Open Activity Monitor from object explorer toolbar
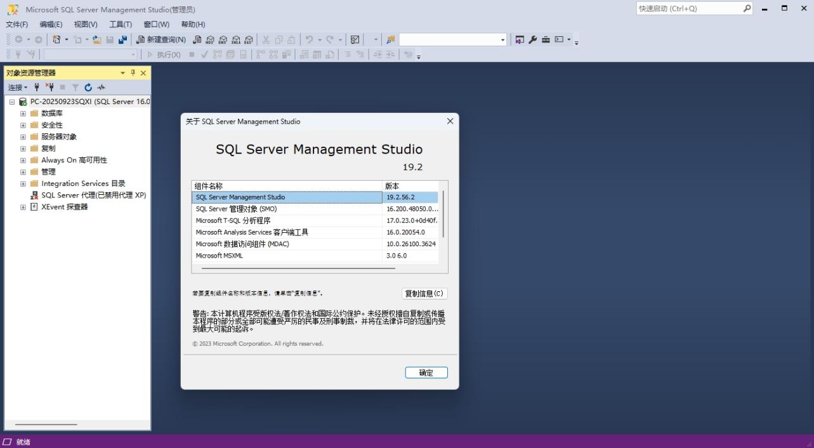The height and width of the screenshot is (448, 814). (101, 87)
